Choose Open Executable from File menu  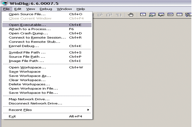[x=27, y=24]
